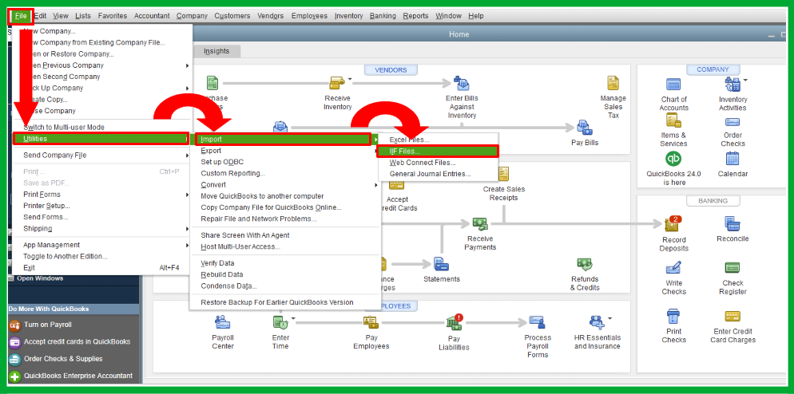The width and height of the screenshot is (794, 394).
Task: Expand the Inventory Activities dropdown arrow
Action: point(745,80)
